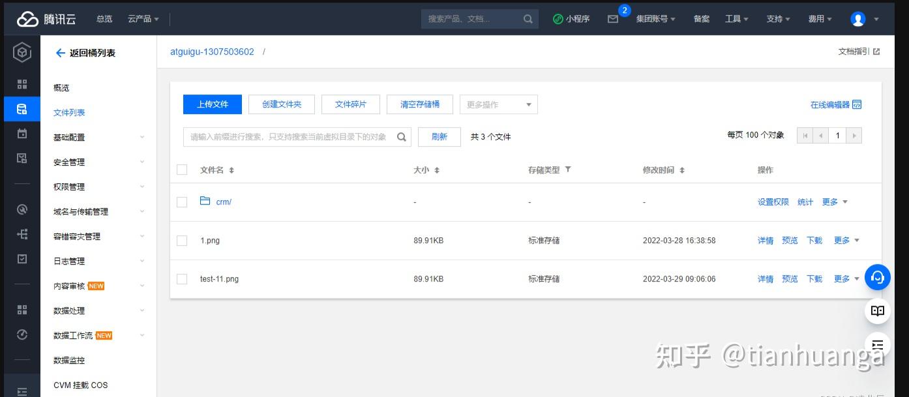Open the bucket link atguigu-1307503602
The height and width of the screenshot is (397, 909).
[x=212, y=51]
